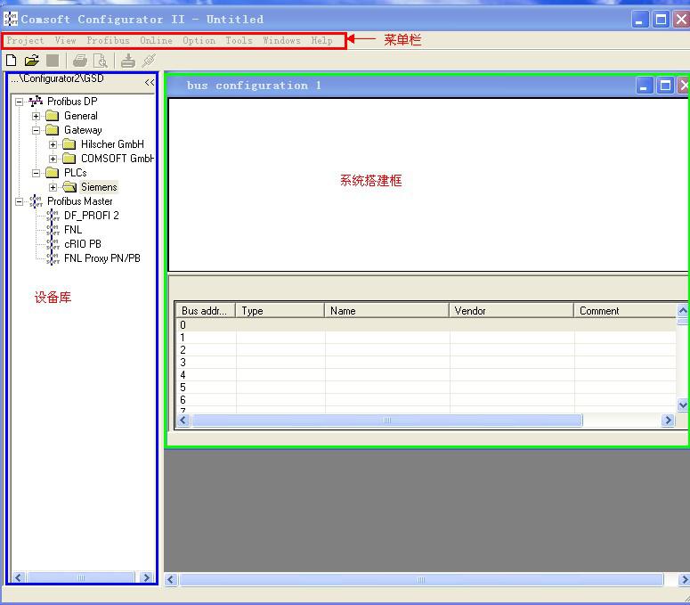The height and width of the screenshot is (605, 690).
Task: Collapse the Profibus DP tree node
Action: click(x=19, y=102)
